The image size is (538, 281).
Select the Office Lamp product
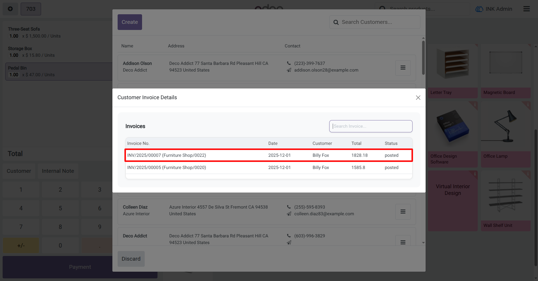(x=506, y=134)
